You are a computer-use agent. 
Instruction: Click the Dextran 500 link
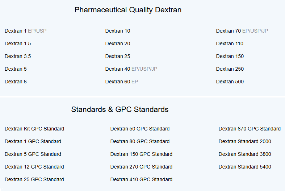coord(230,82)
